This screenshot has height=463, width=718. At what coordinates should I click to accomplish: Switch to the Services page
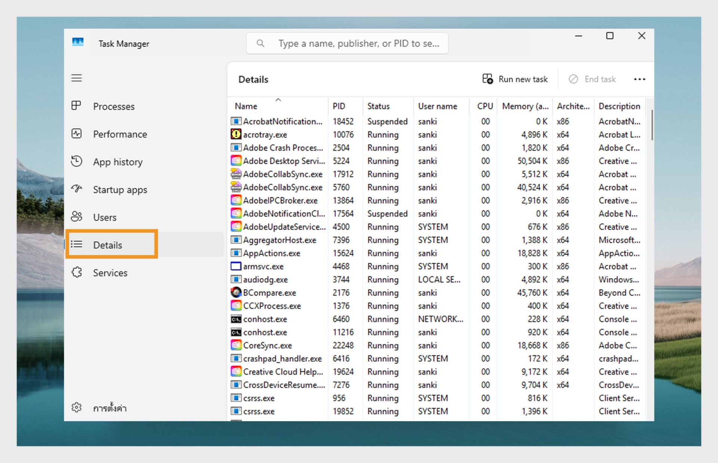[x=110, y=273]
